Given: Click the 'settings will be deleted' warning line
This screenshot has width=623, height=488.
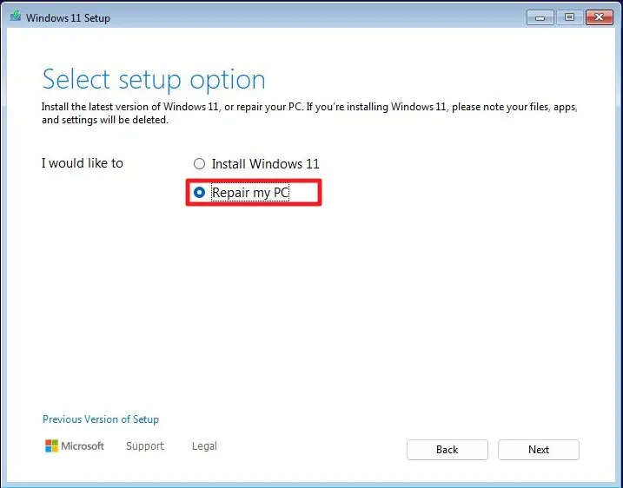Looking at the screenshot, I should 105,121.
